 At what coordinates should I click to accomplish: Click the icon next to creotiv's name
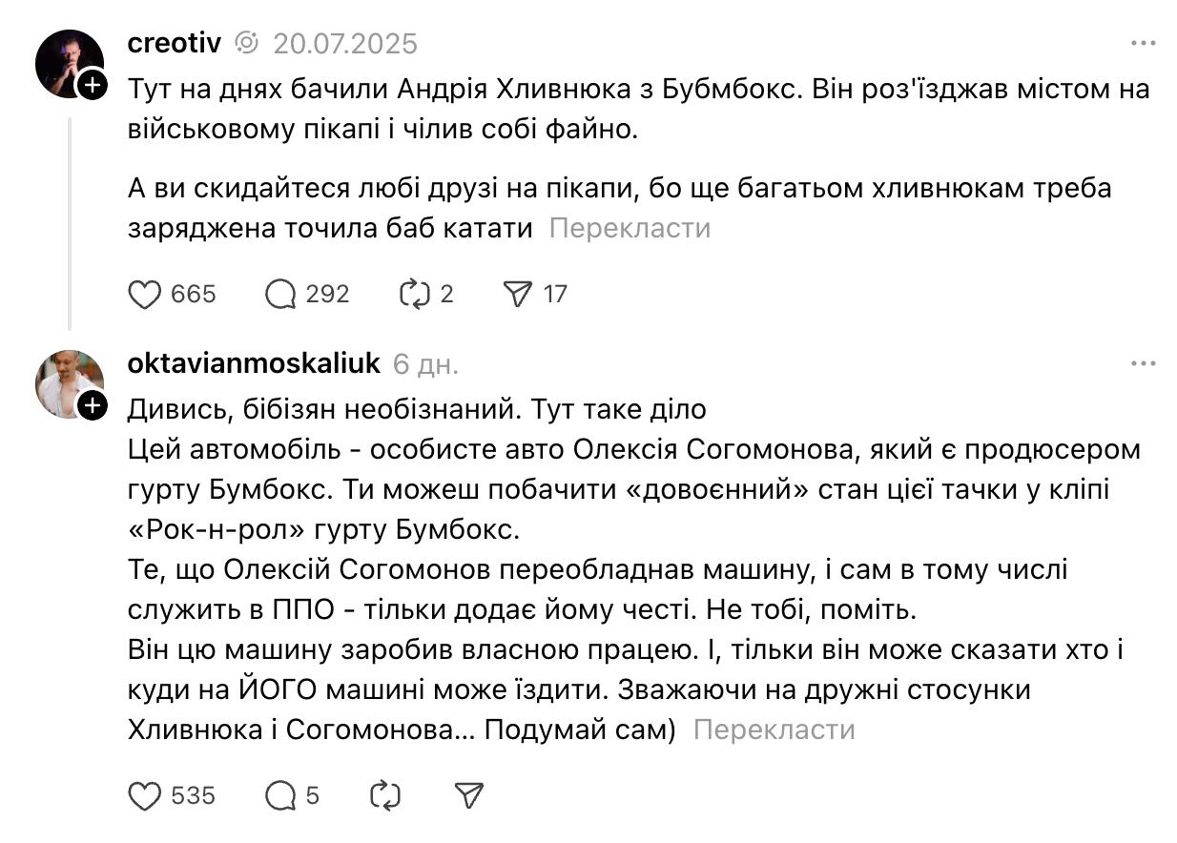click(x=247, y=44)
